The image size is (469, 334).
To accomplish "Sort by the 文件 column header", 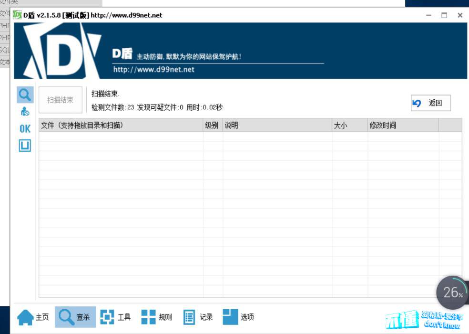I will (121, 125).
